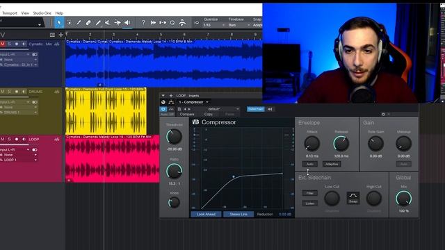This screenshot has height=250, width=445.
Task: Collapse the LOOP Inserts triangle
Action: (x=163, y=96)
